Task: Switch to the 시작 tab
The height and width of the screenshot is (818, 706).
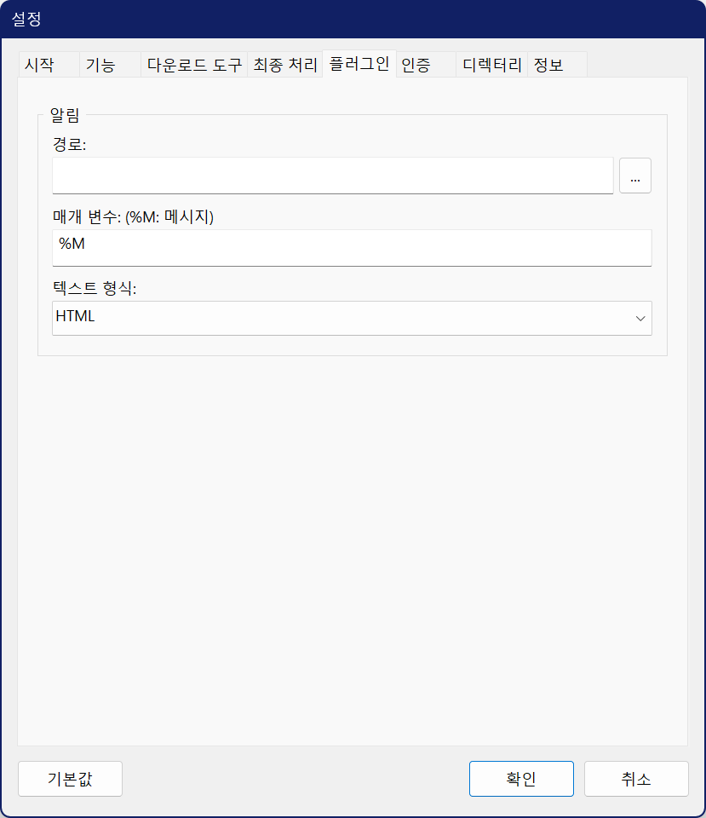Action: [49, 65]
